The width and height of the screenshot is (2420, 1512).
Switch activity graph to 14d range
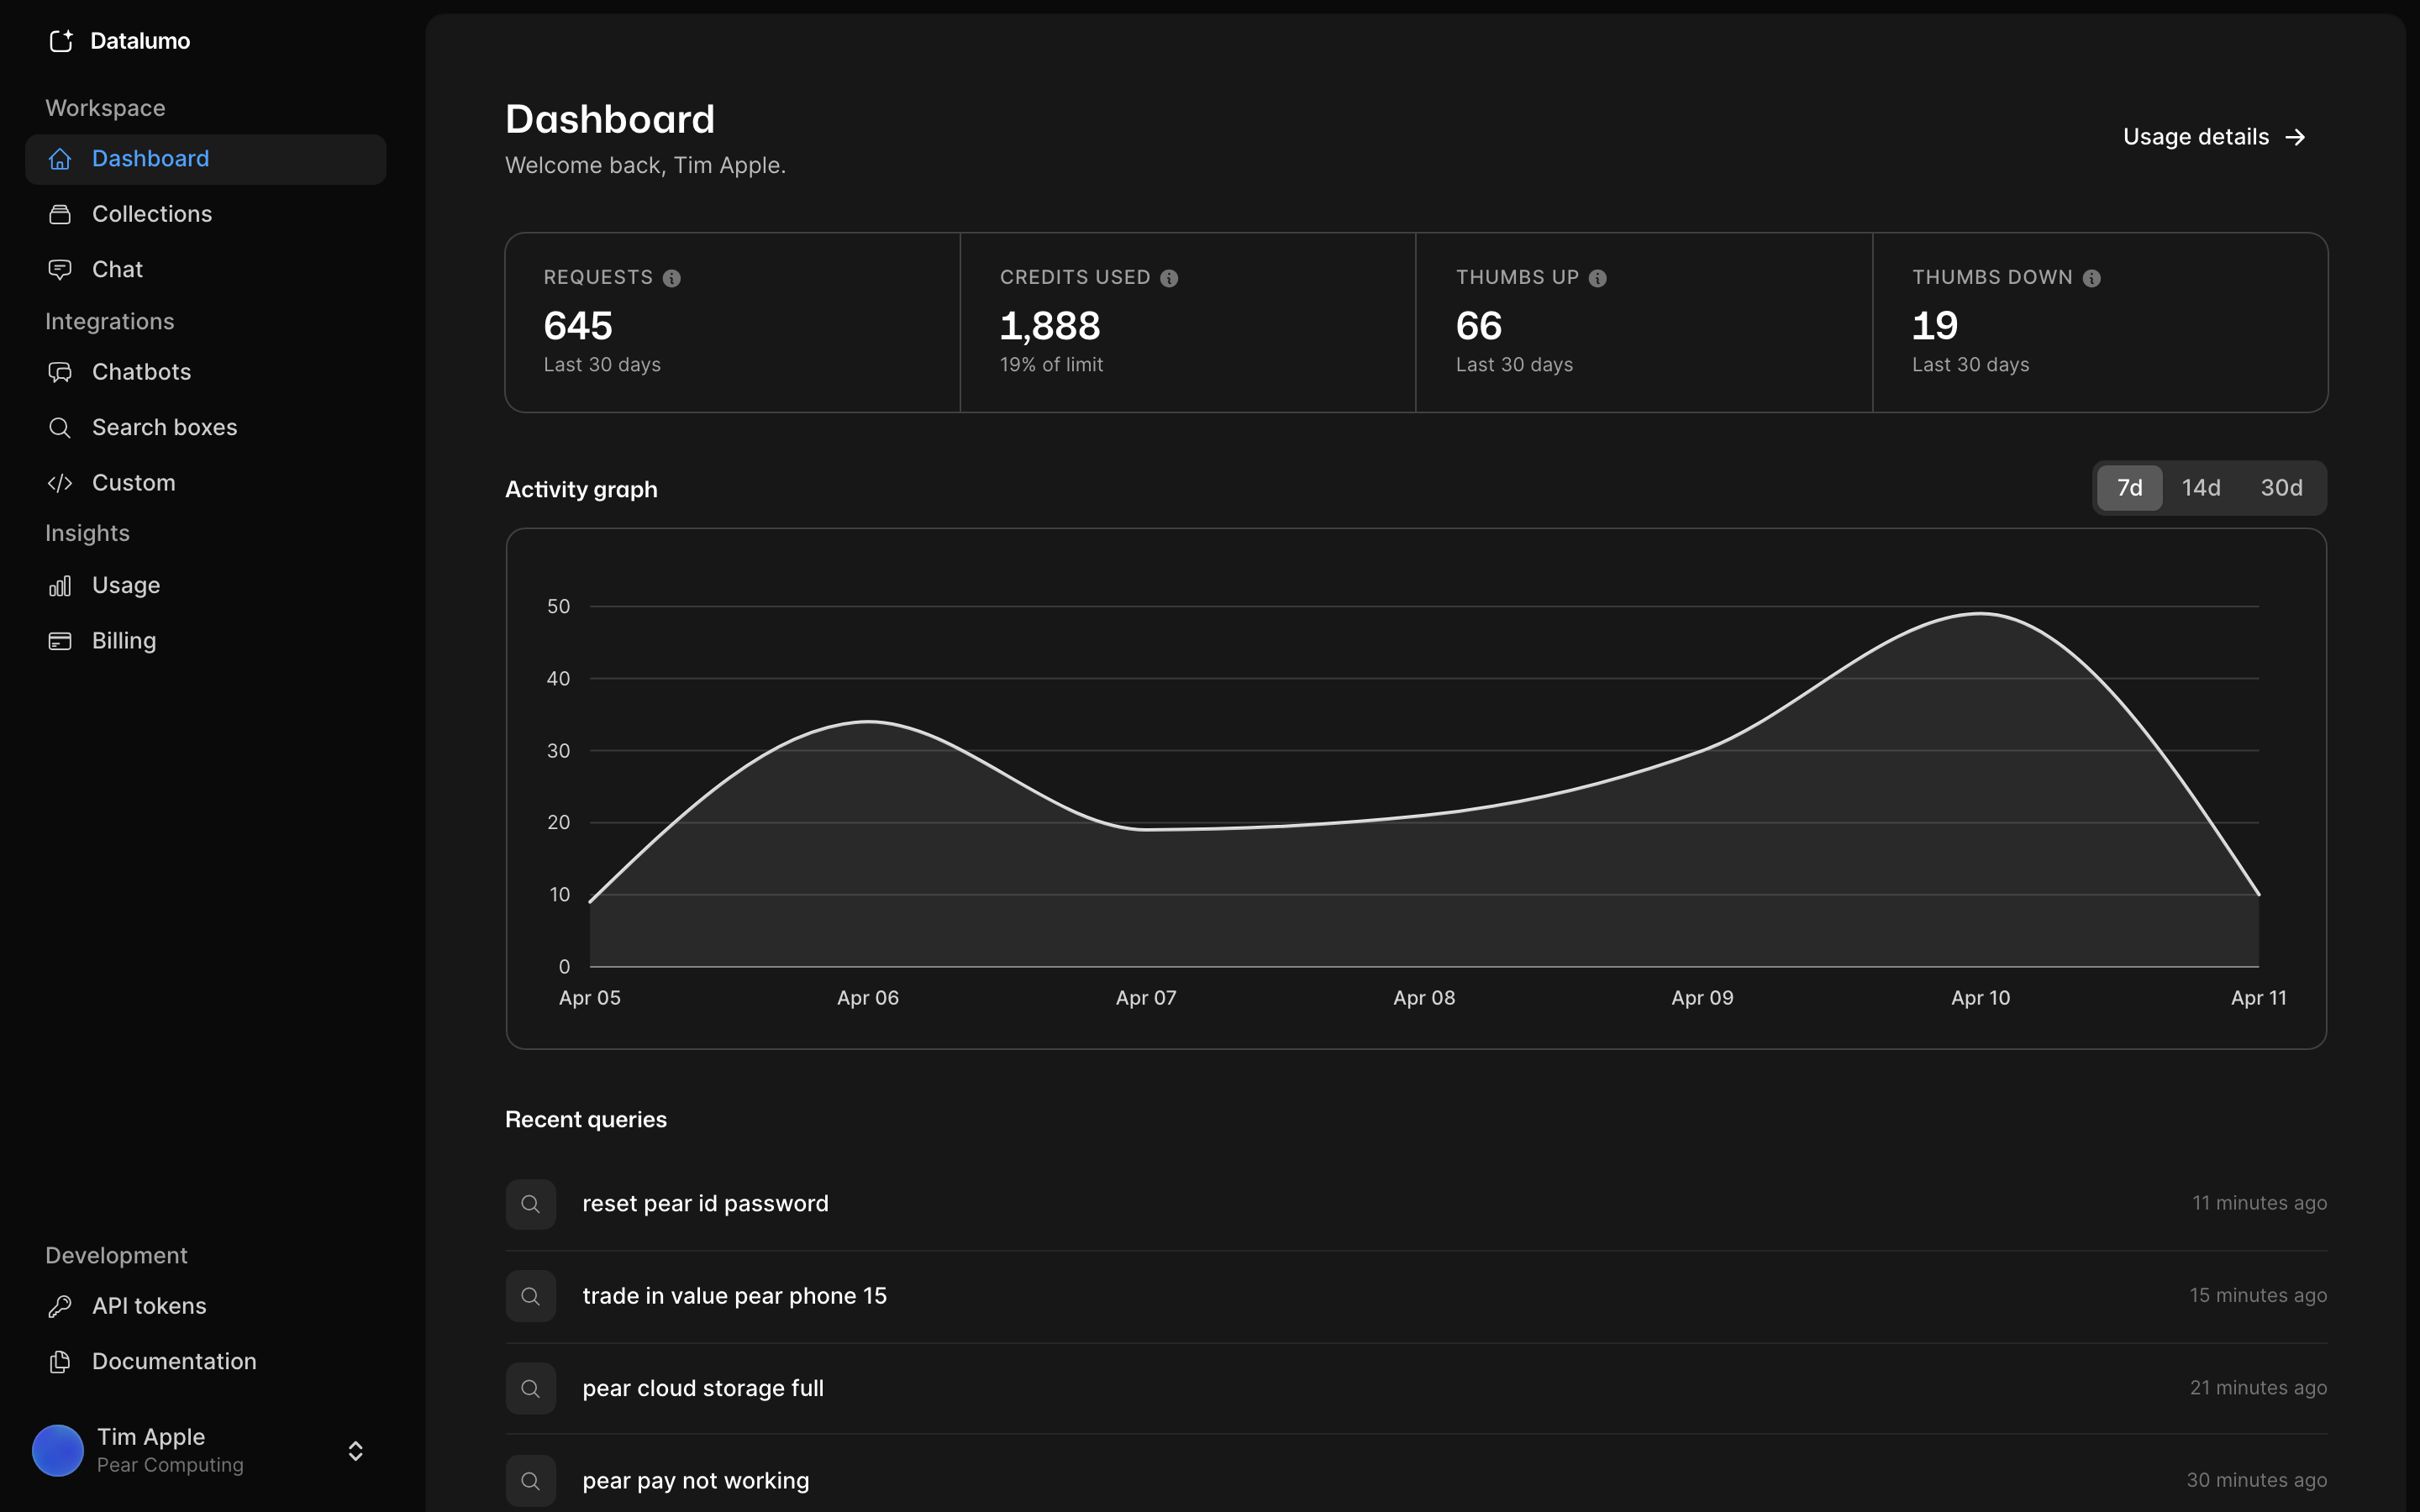[x=2203, y=487]
